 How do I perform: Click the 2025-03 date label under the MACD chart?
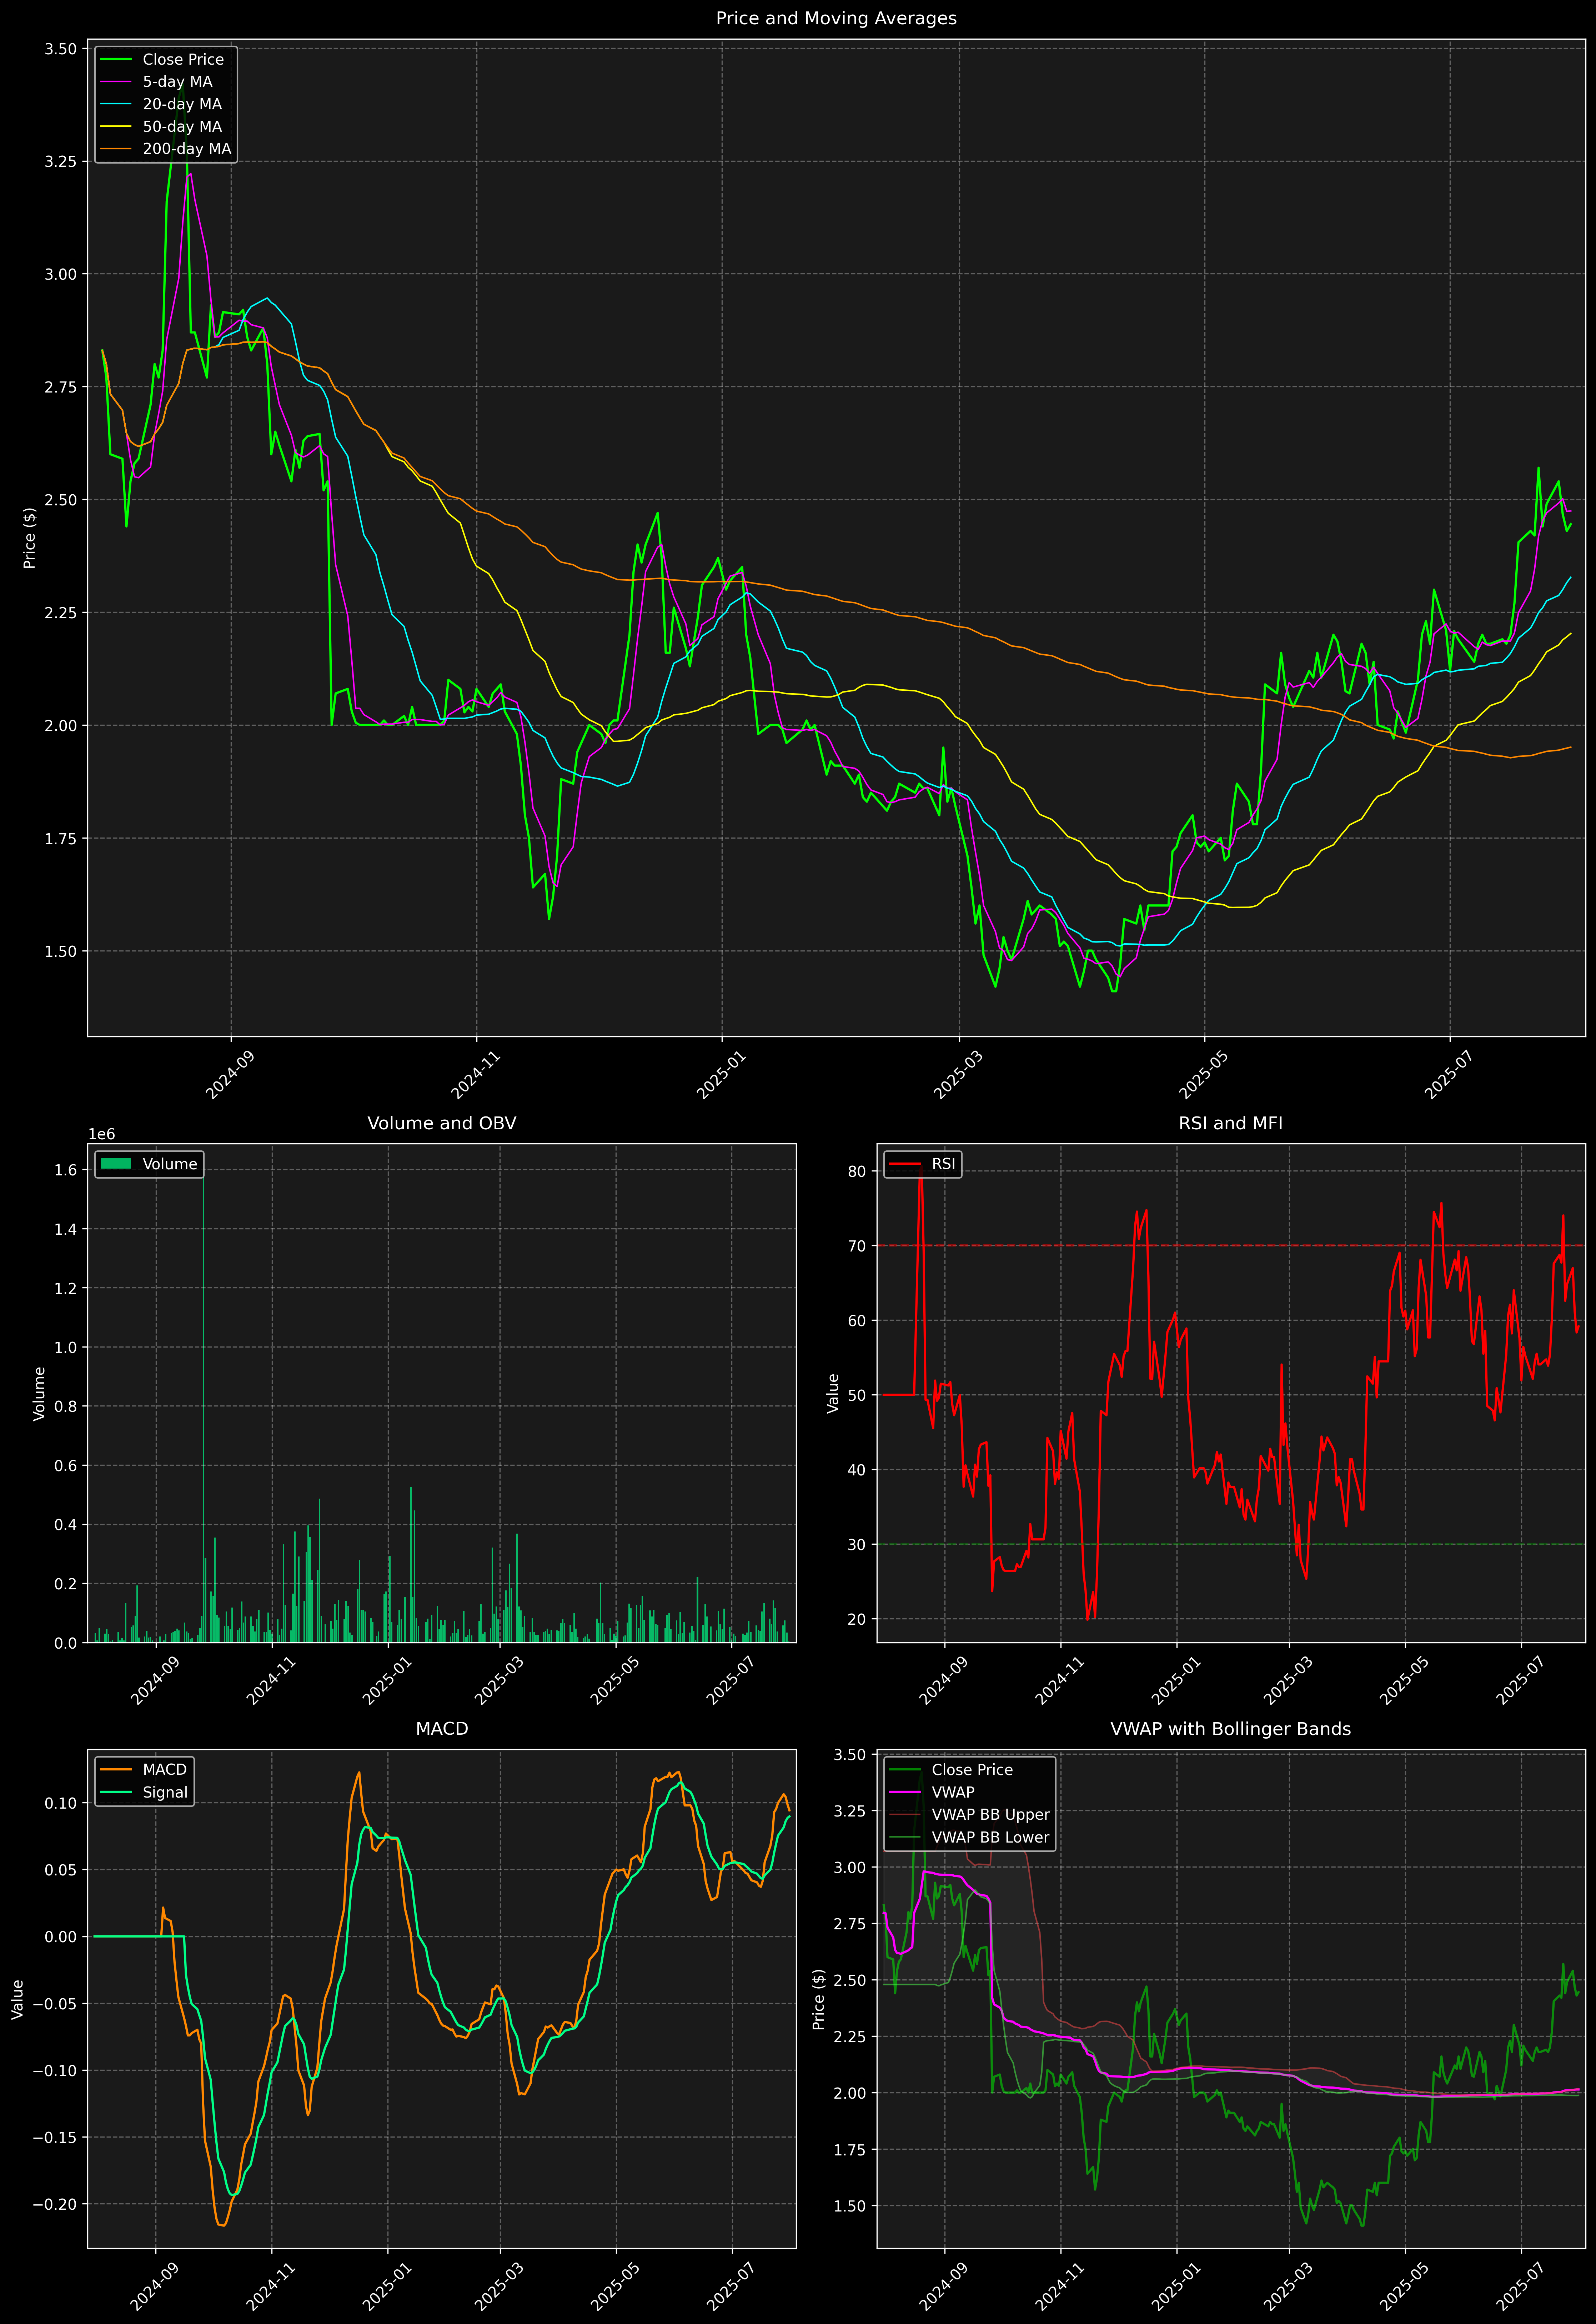[499, 2287]
